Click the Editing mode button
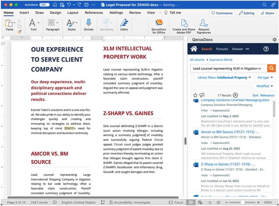 click(x=246, y=13)
